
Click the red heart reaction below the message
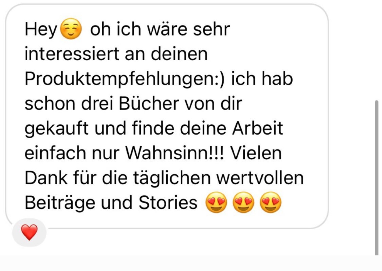click(x=29, y=233)
